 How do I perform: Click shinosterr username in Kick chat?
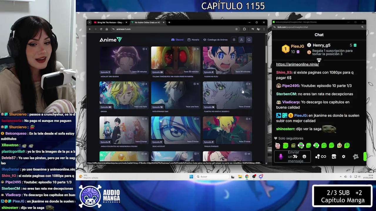285,129
